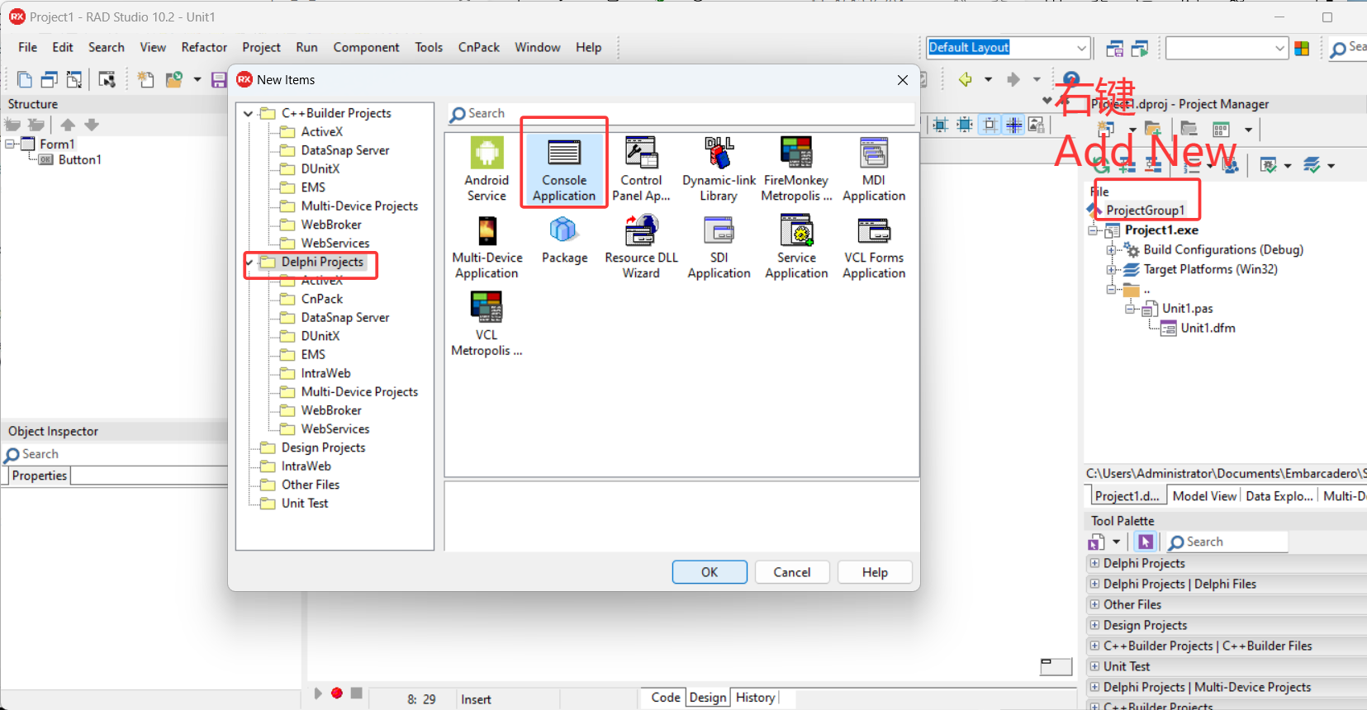Expand Unit Test in Tool Palette
Viewport: 1367px width, 710px height.
pyautogui.click(x=1094, y=666)
